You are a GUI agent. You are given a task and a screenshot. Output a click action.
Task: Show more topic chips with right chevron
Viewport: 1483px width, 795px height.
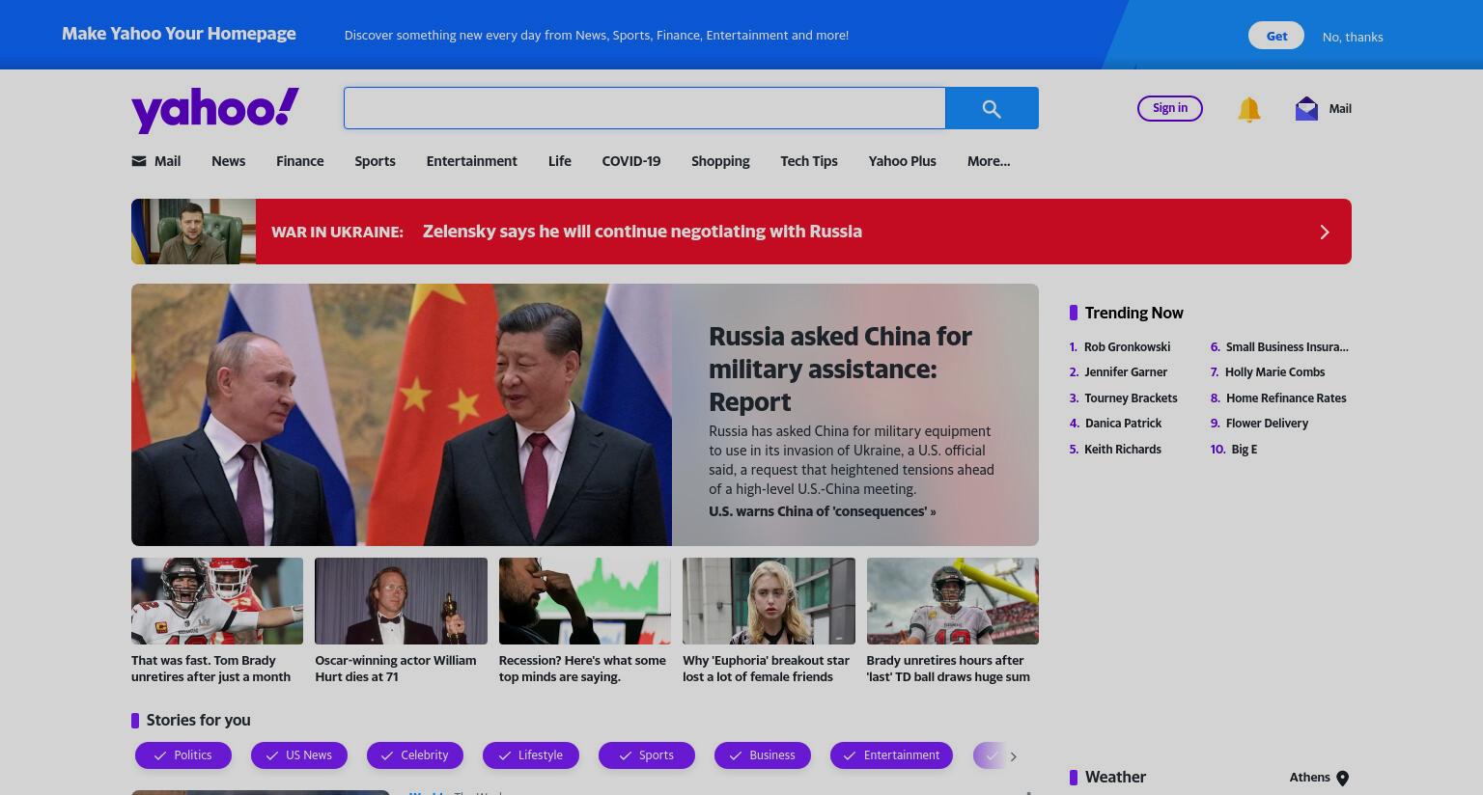[x=1013, y=756]
